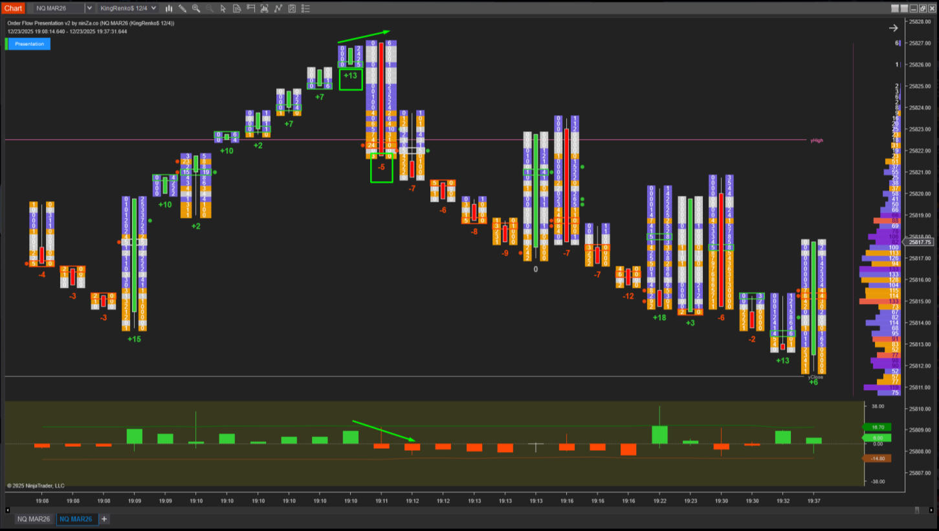
Task: Add a new chart tab with plus button
Action: point(104,519)
